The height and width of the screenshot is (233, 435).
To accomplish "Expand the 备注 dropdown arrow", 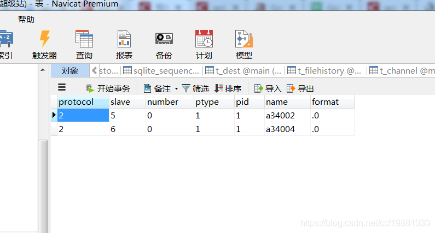I will pos(176,89).
